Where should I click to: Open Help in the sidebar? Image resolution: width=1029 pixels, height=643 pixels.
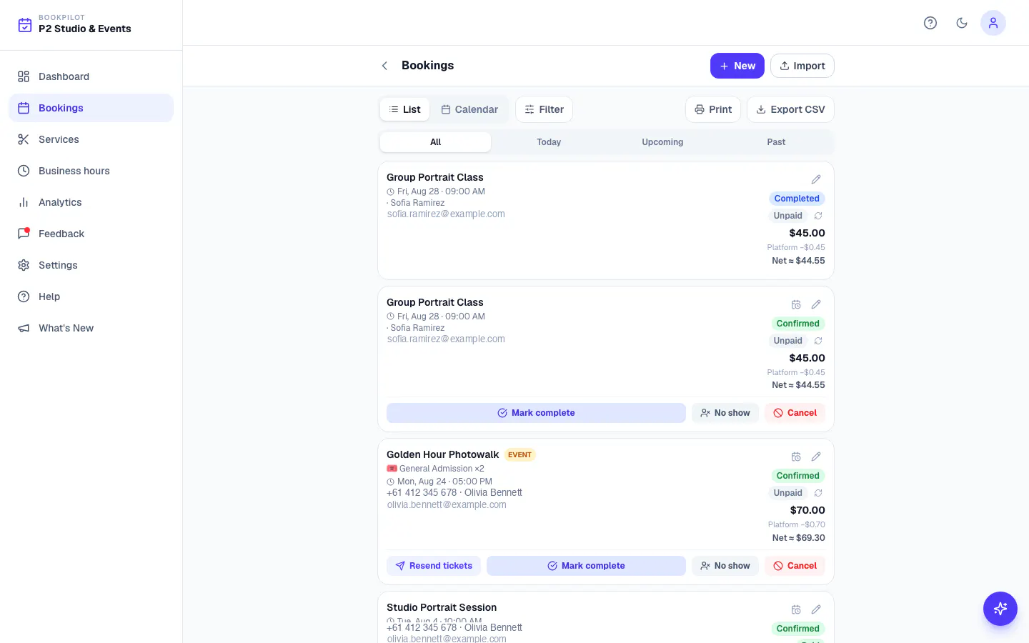91,296
